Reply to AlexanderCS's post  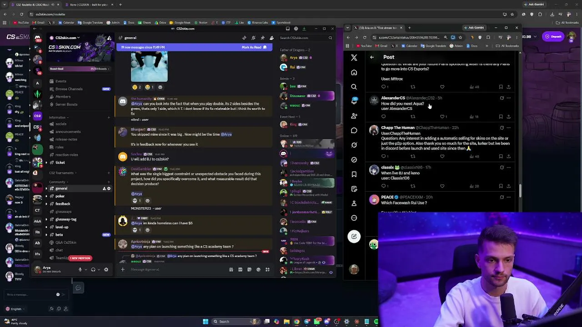coord(384,117)
